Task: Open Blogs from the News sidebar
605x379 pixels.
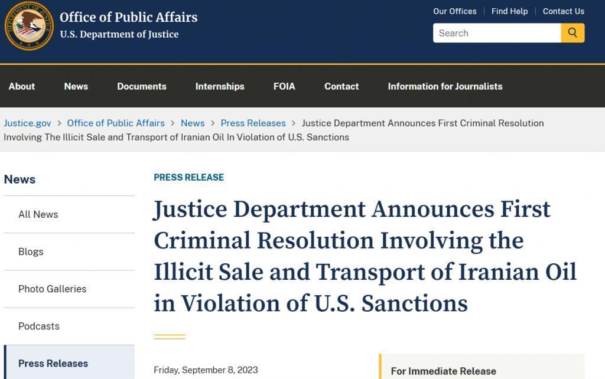Action: [x=31, y=251]
